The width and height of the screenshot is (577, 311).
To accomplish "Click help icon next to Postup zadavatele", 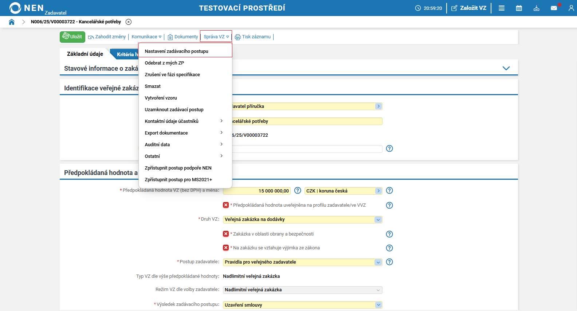I will pyautogui.click(x=389, y=262).
